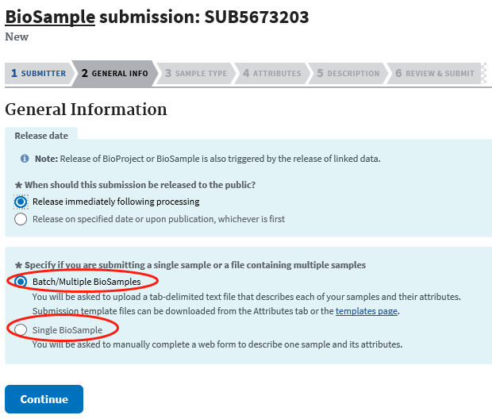Click the Release date section label
Screen dimensions: 492x419
41,136
